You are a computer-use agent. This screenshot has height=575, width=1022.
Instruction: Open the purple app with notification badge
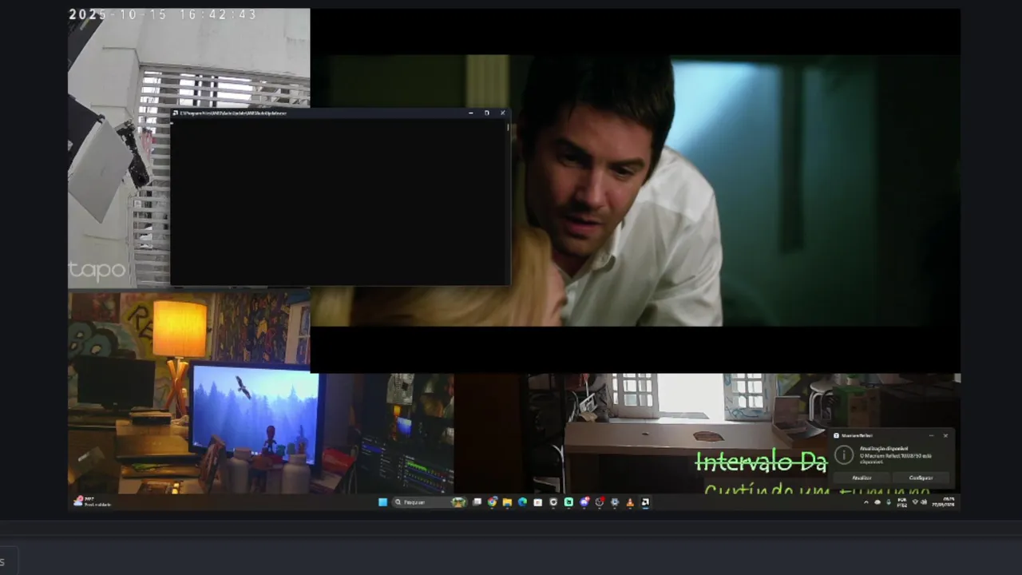pos(584,502)
